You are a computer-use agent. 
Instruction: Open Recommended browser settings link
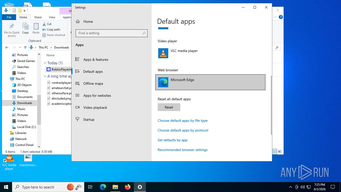183,150
